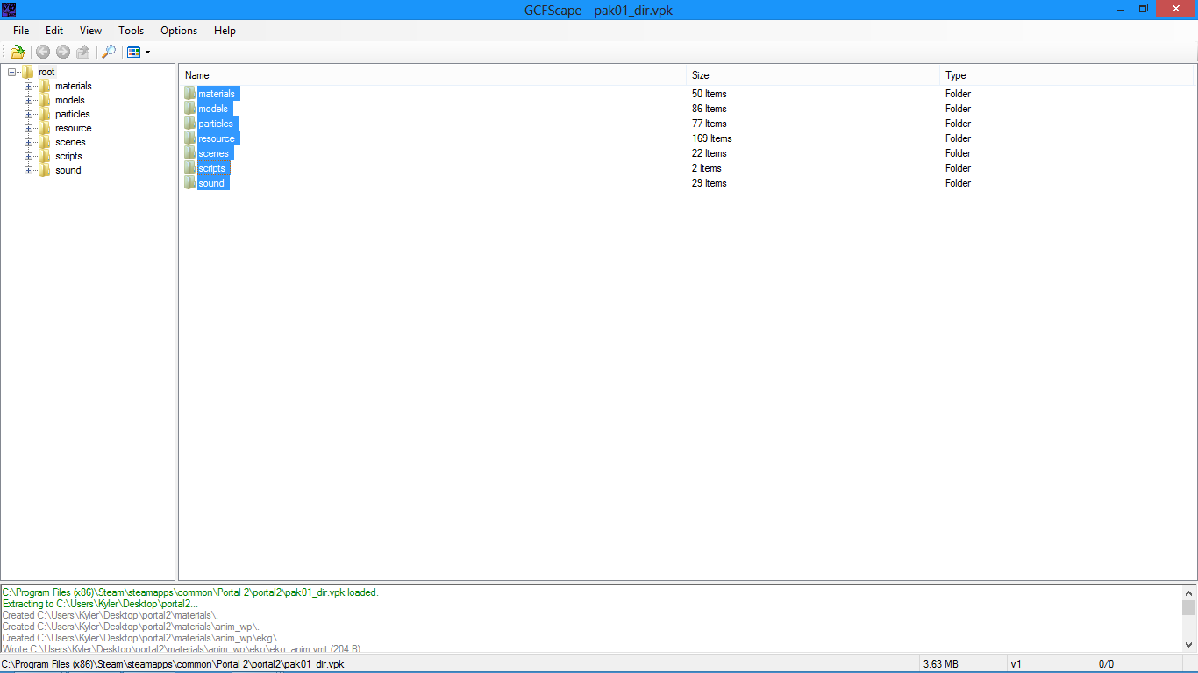Select the scripts label in the tree

point(68,156)
